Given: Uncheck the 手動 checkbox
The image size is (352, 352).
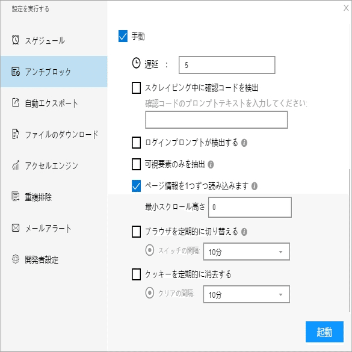Looking at the screenshot, I should (x=123, y=36).
